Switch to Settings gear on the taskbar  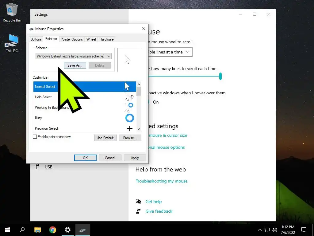point(68,230)
